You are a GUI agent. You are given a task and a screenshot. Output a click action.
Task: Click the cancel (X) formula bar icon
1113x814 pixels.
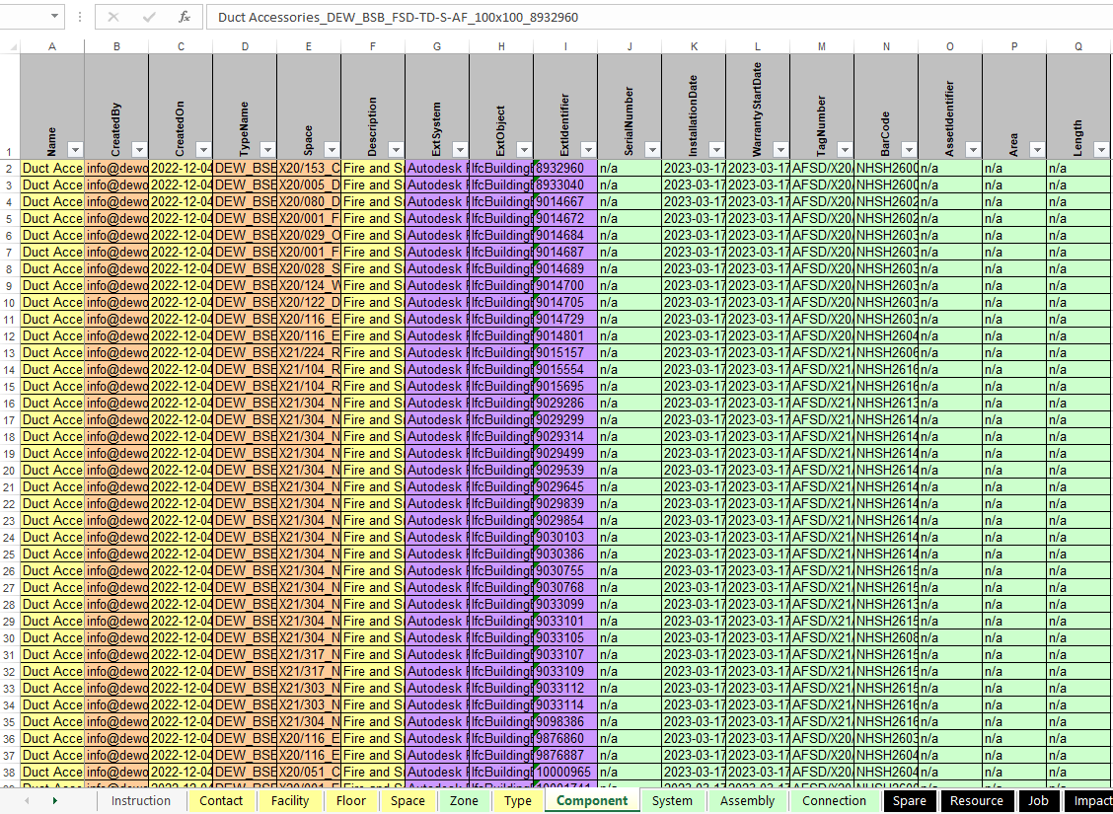pyautogui.click(x=112, y=17)
